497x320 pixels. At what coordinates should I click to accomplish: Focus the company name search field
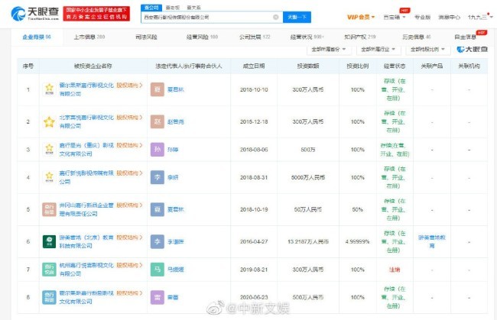[208, 17]
